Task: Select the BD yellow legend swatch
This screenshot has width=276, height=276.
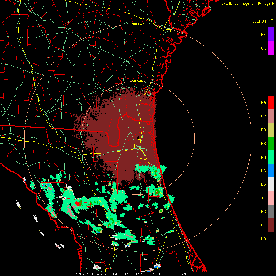Action: (x=271, y=130)
